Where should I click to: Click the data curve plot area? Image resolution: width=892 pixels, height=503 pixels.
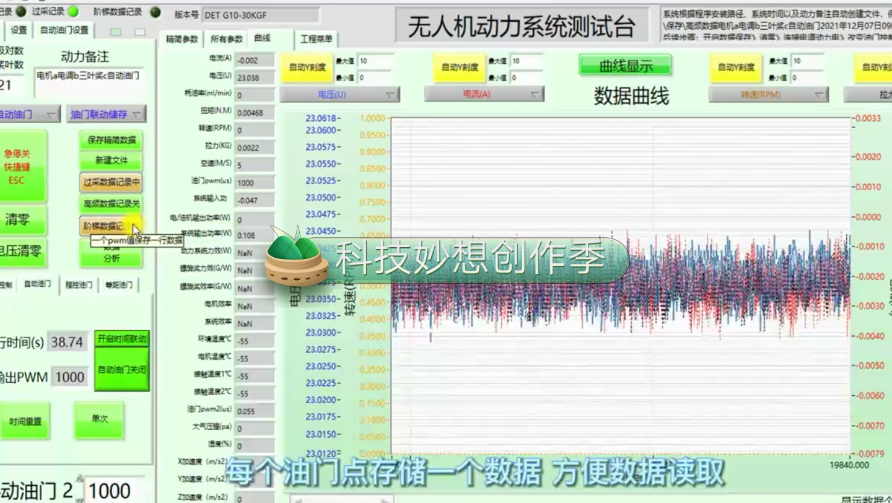click(621, 286)
